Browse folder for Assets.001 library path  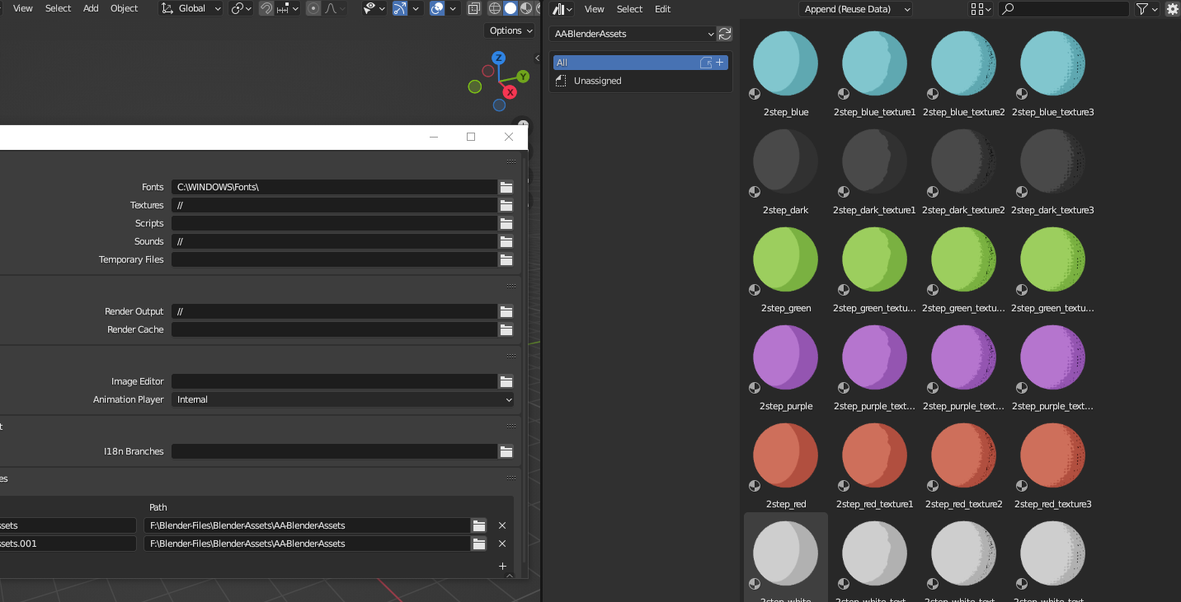(x=479, y=544)
